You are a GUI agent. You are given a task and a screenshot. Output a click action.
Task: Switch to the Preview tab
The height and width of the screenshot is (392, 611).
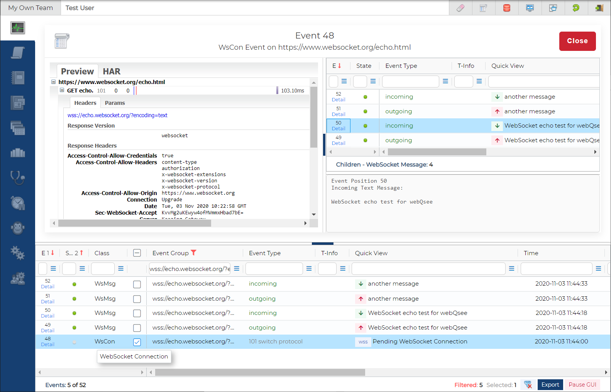(x=77, y=71)
